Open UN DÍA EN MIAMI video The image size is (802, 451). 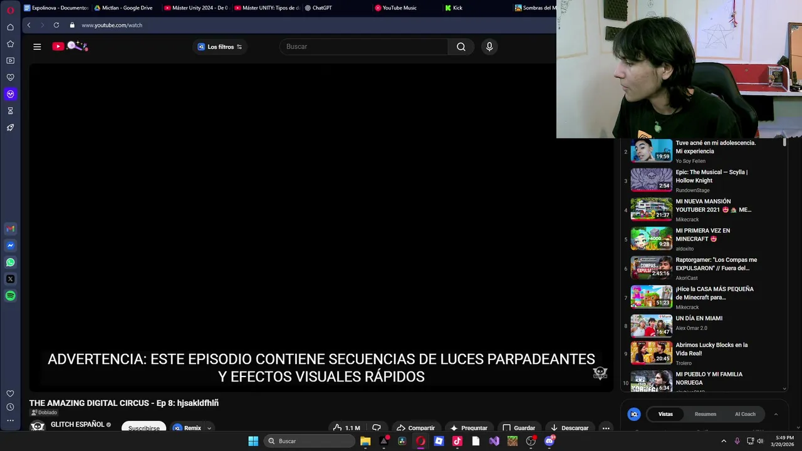(x=699, y=318)
